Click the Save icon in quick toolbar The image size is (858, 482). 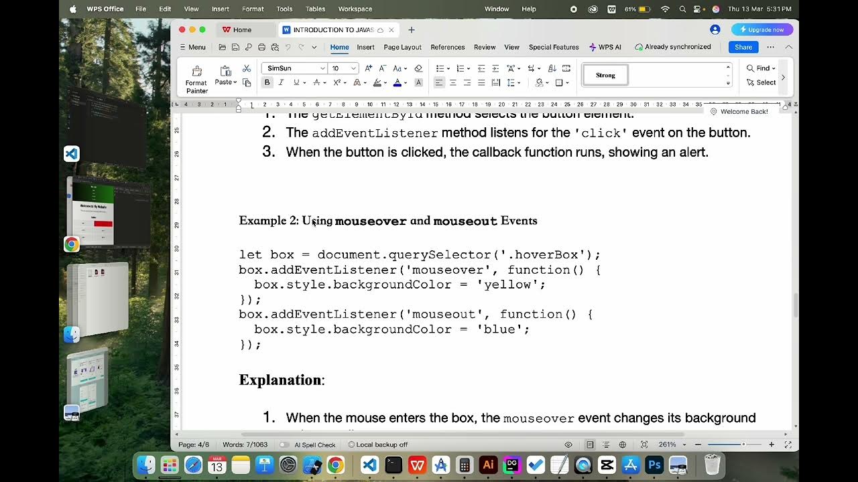(235, 48)
